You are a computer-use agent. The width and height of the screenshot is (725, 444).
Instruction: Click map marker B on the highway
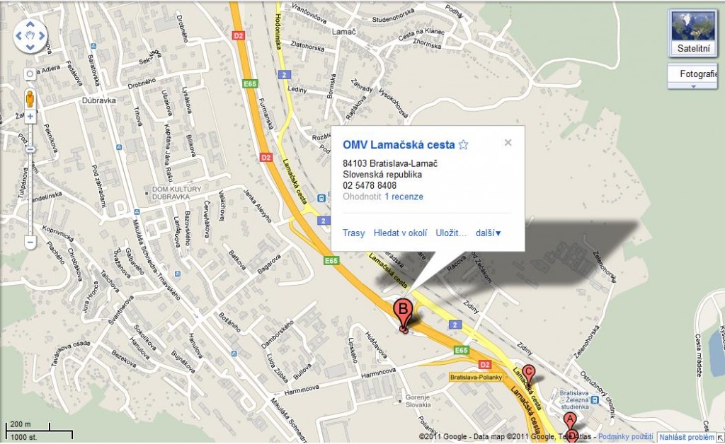pos(402,313)
